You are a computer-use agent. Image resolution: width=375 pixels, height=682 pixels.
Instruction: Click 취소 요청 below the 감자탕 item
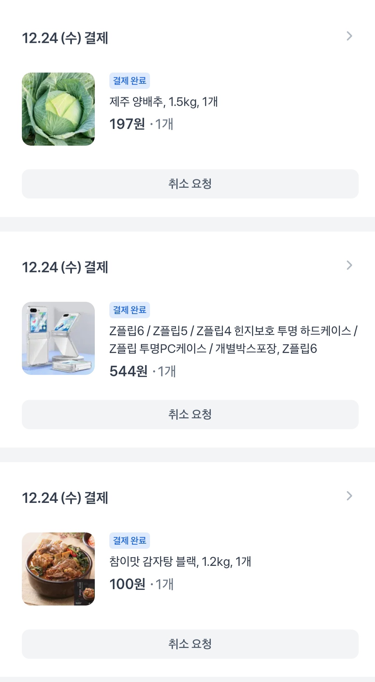point(190,644)
